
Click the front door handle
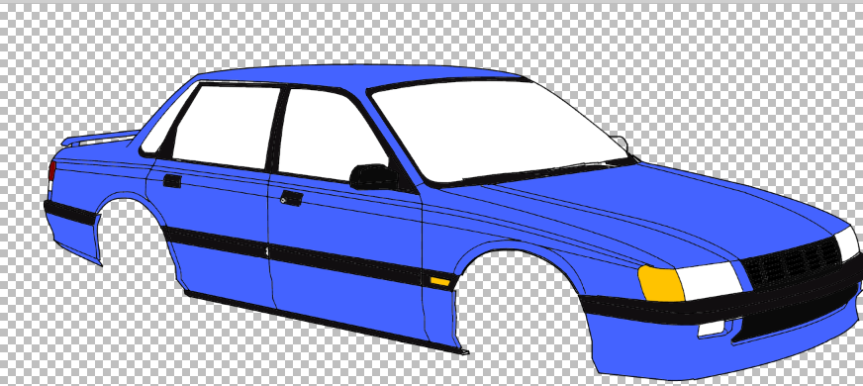point(291,198)
